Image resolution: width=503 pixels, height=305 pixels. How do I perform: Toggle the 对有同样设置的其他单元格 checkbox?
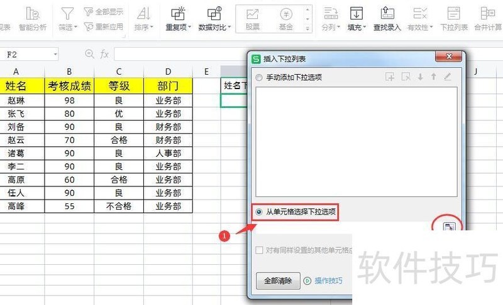pyautogui.click(x=259, y=250)
